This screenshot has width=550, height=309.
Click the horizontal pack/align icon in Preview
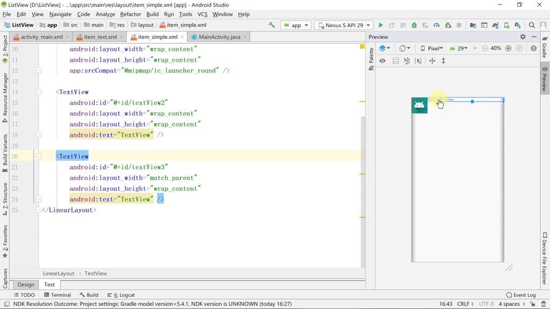point(432,61)
